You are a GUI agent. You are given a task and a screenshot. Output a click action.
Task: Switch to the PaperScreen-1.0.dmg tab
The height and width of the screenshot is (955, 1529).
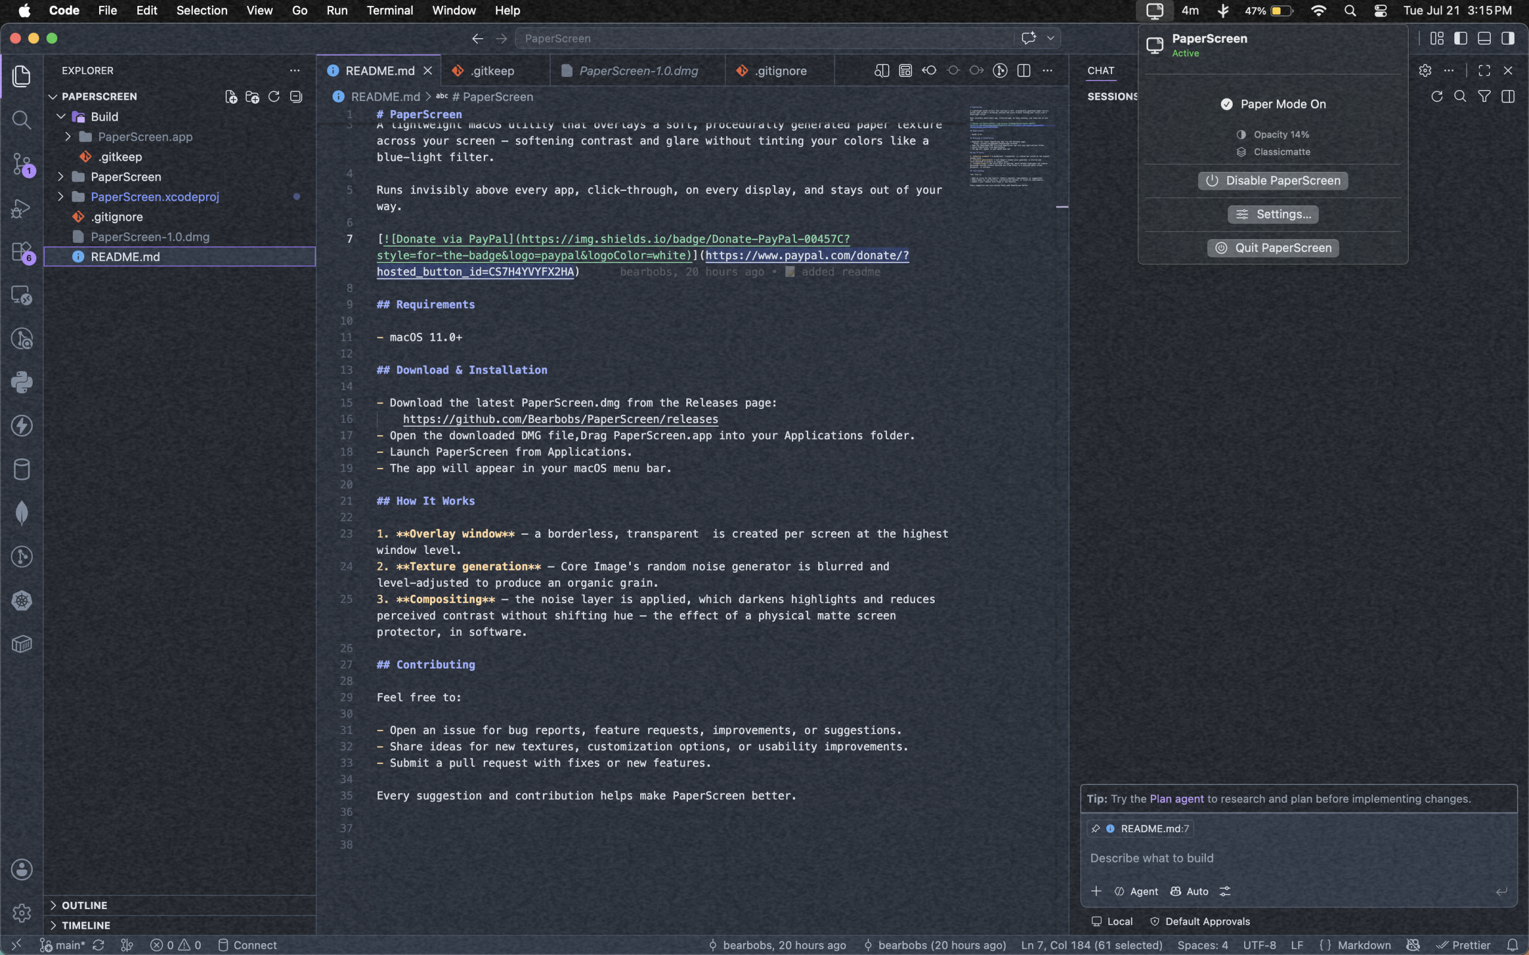click(x=638, y=71)
